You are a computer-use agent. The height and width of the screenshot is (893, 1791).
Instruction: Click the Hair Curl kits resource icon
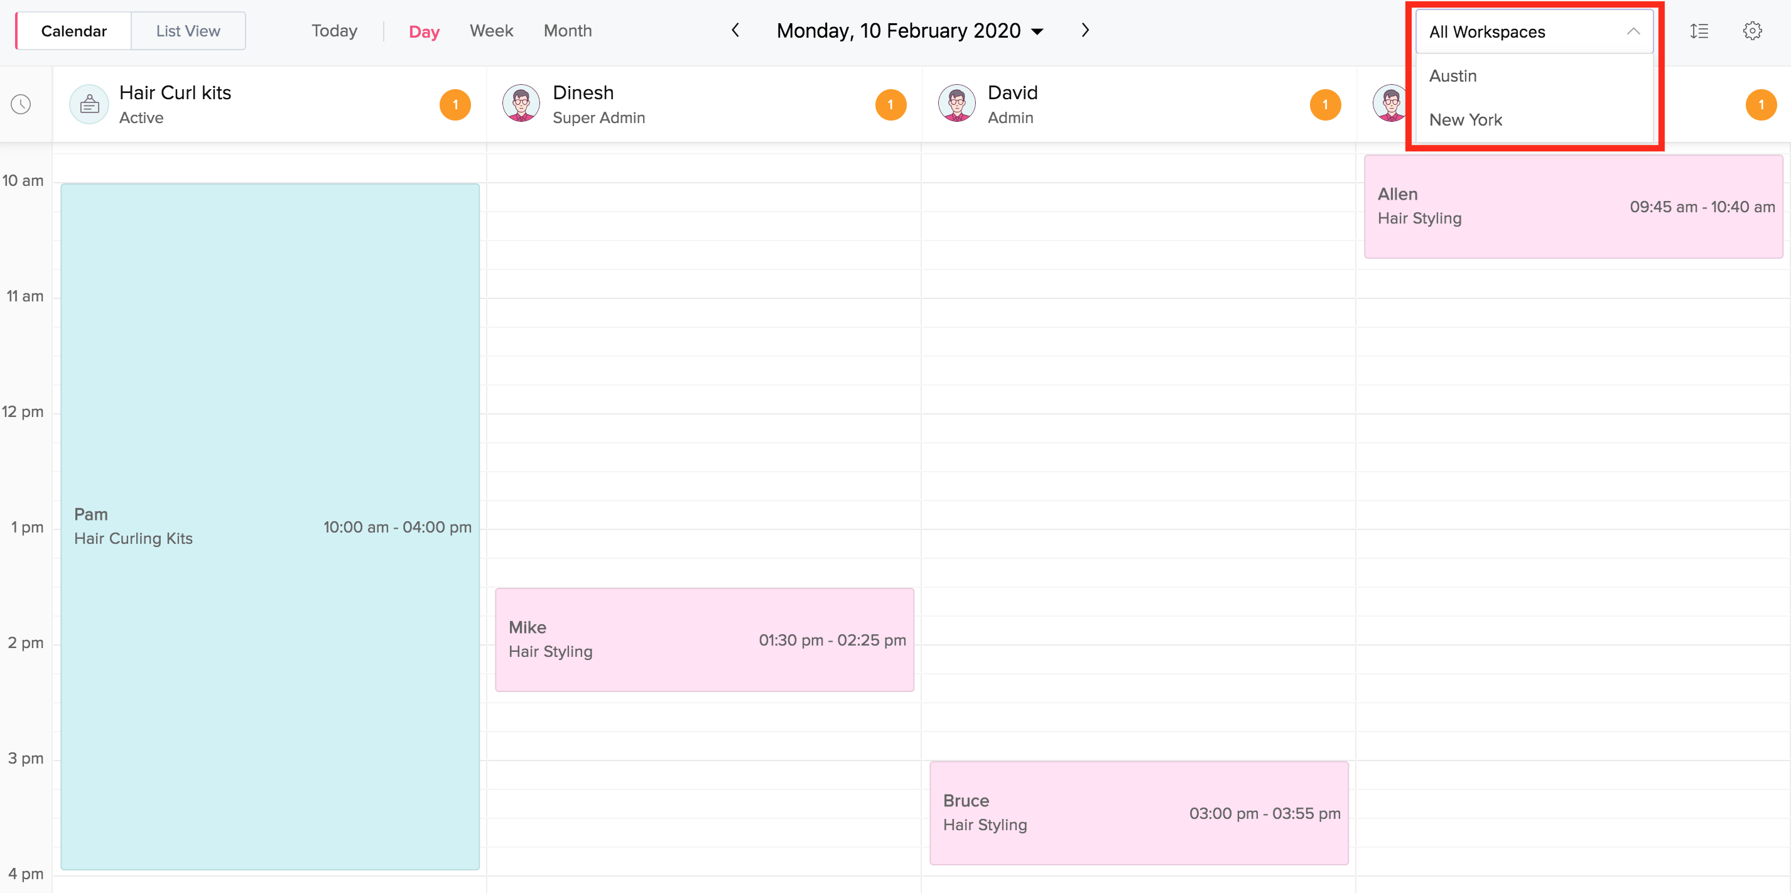89,104
